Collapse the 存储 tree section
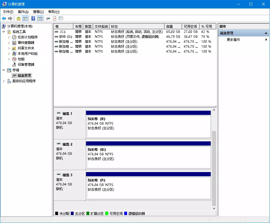The width and height of the screenshot is (270, 223). 4,70
